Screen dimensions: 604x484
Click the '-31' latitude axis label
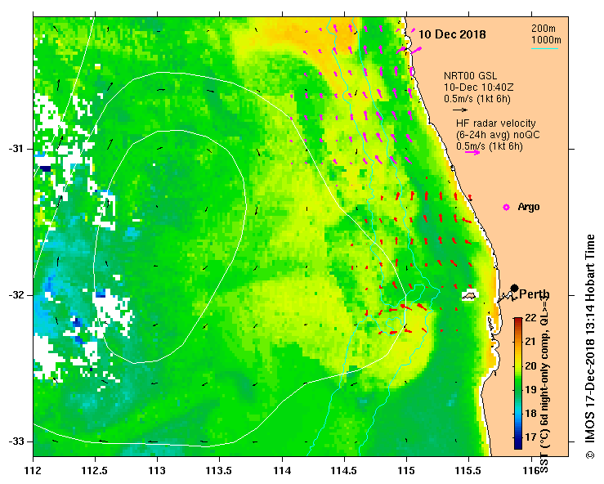[x=16, y=149]
